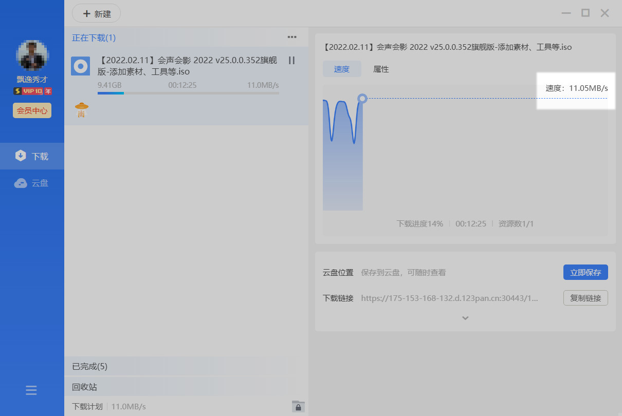Expand the 回收站 section
The image size is (622, 416).
(x=186, y=387)
